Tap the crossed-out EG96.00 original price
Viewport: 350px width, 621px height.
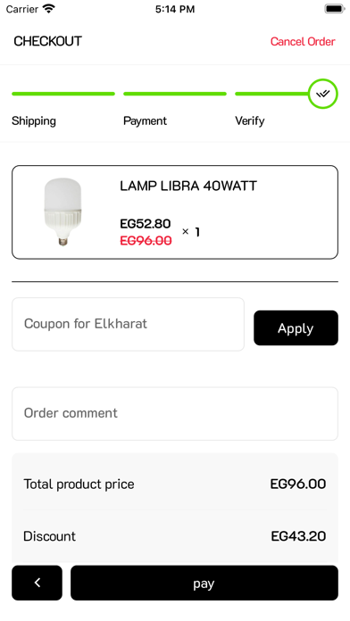click(146, 240)
